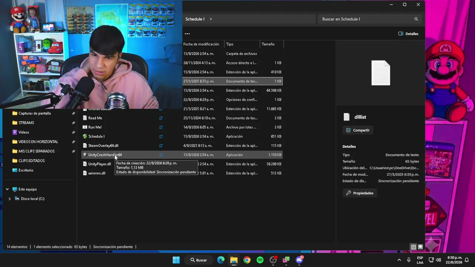Open Propiedades in the details pane
Viewport: 475px width, 267px height.
(360, 193)
